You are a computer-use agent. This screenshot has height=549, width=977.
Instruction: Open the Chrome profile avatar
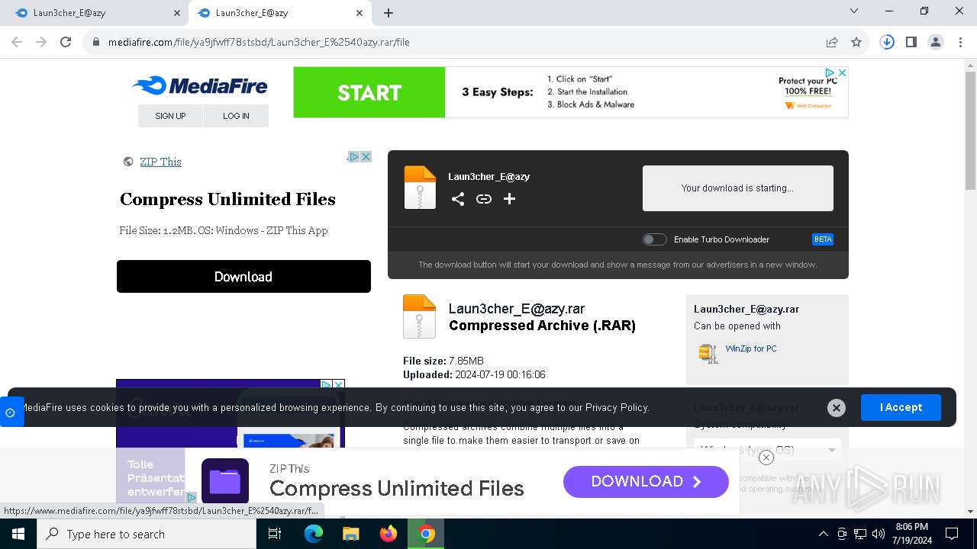tap(936, 42)
